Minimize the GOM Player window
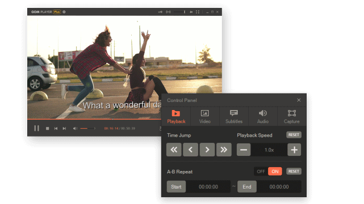 (x=207, y=12)
